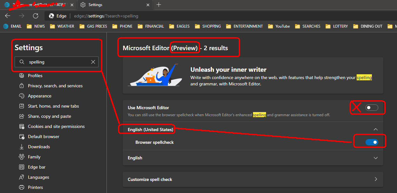397x193 pixels.
Task: Turn off the Browser spellcheck toggle
Action: [372, 142]
